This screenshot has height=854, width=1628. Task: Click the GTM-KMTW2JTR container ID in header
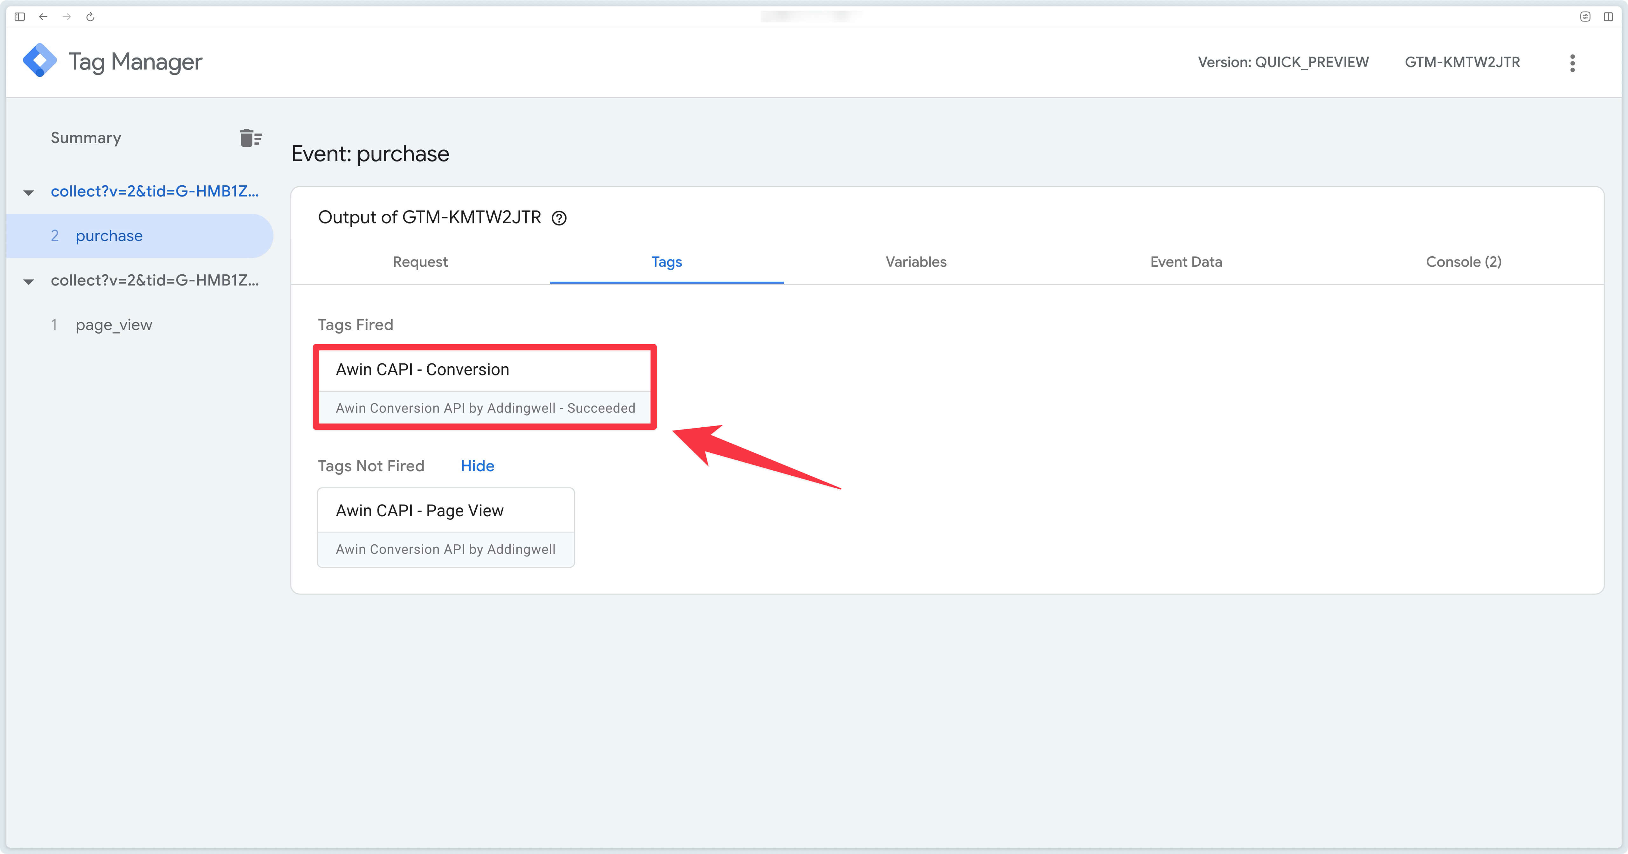[1462, 62]
